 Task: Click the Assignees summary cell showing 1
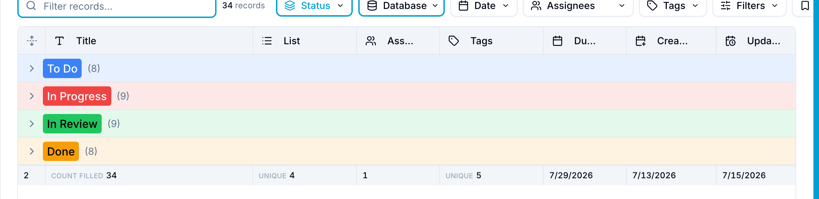coord(398,176)
